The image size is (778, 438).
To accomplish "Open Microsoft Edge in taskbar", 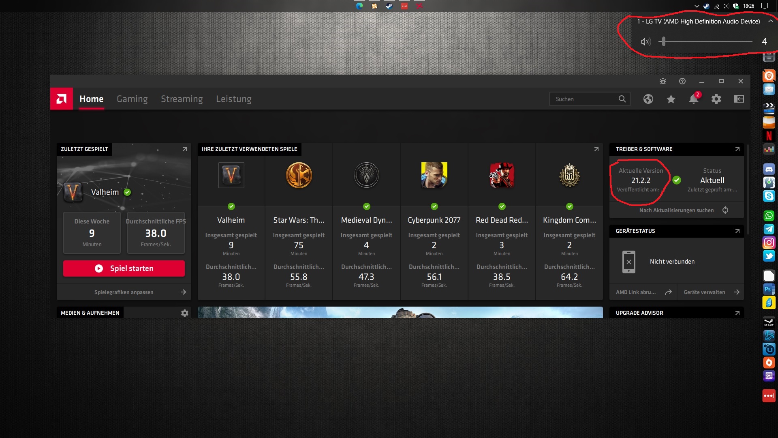I will [x=359, y=6].
